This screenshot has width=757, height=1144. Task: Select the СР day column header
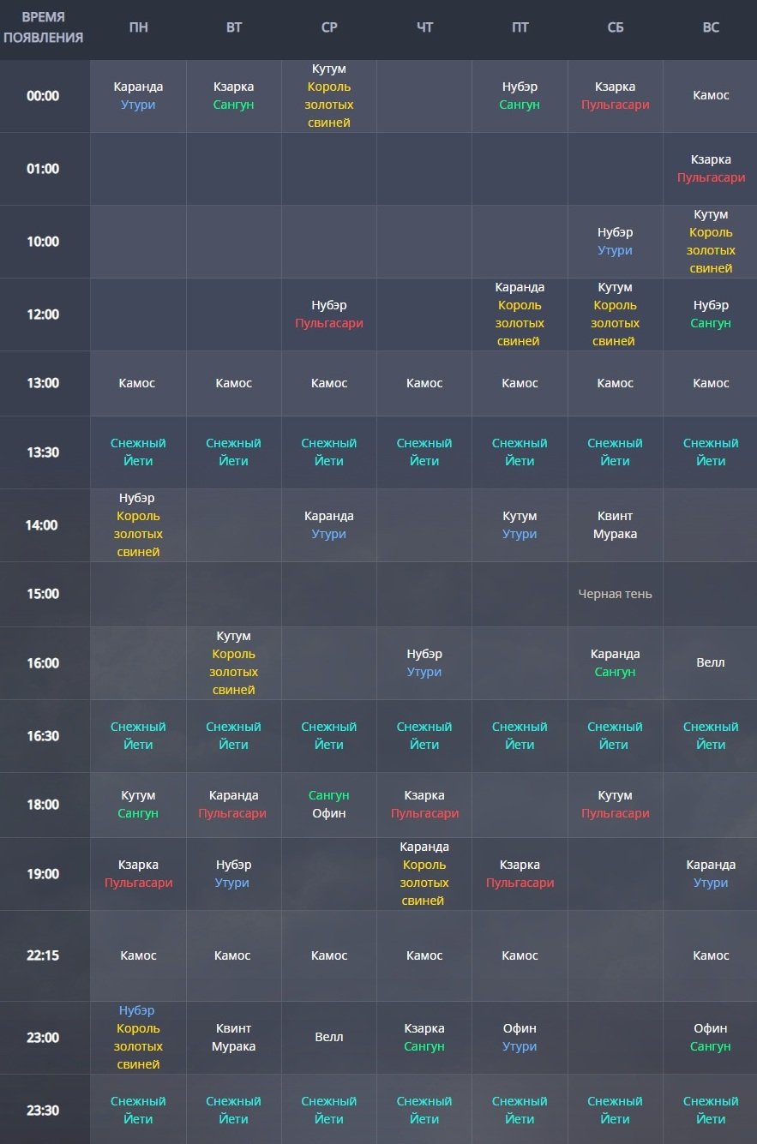(329, 27)
